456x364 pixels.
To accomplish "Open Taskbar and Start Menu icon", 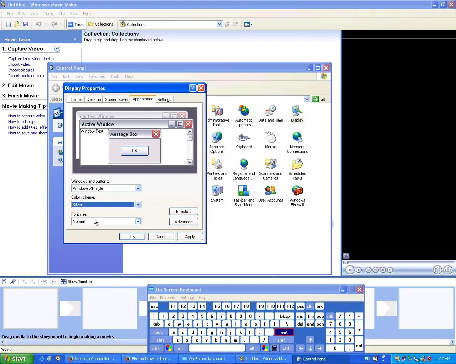I will tap(244, 196).
